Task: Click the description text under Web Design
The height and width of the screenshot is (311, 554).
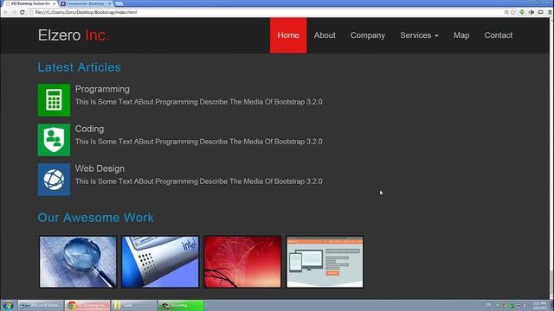Action: pos(198,181)
